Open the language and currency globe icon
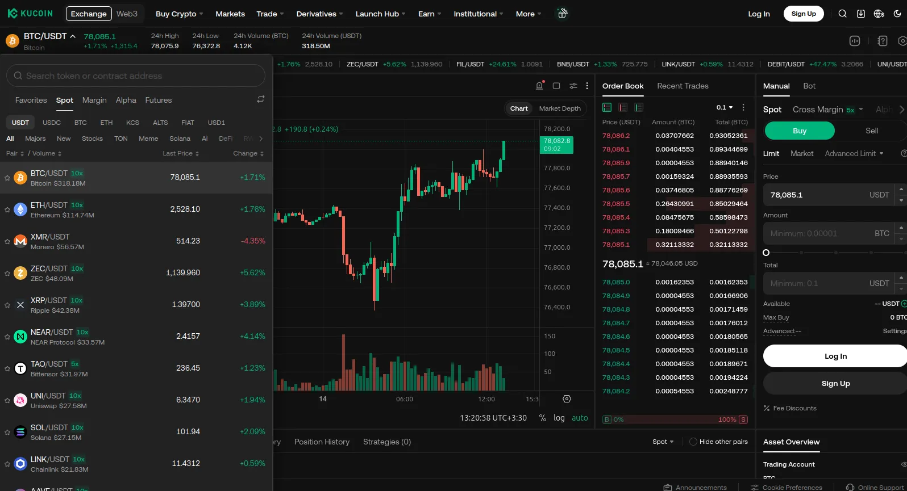The width and height of the screenshot is (907, 491). [879, 14]
